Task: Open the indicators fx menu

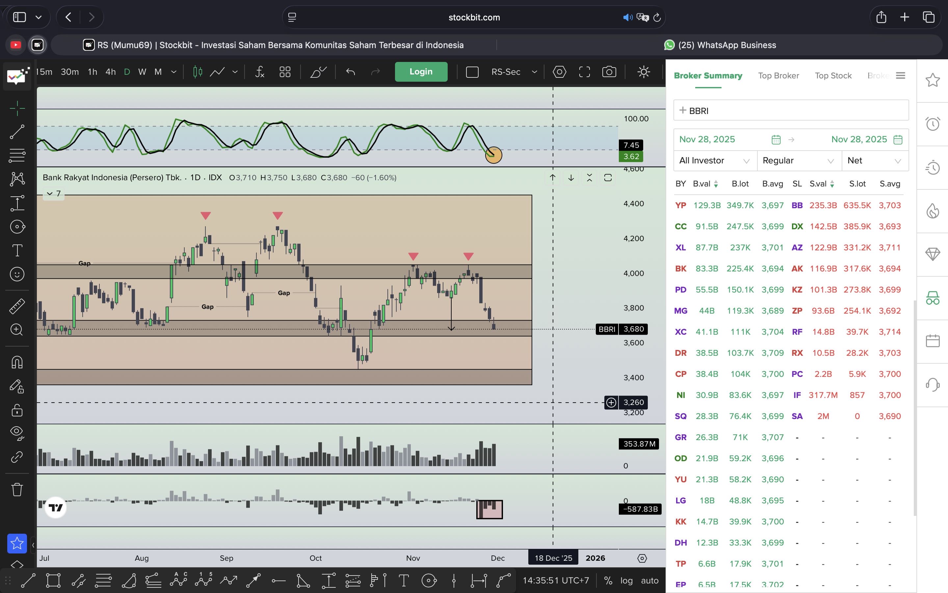Action: pos(260,72)
